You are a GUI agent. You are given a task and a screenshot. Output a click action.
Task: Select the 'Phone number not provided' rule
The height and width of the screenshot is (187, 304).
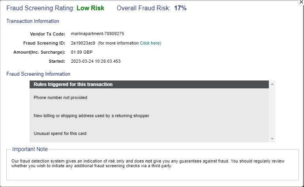60,97
